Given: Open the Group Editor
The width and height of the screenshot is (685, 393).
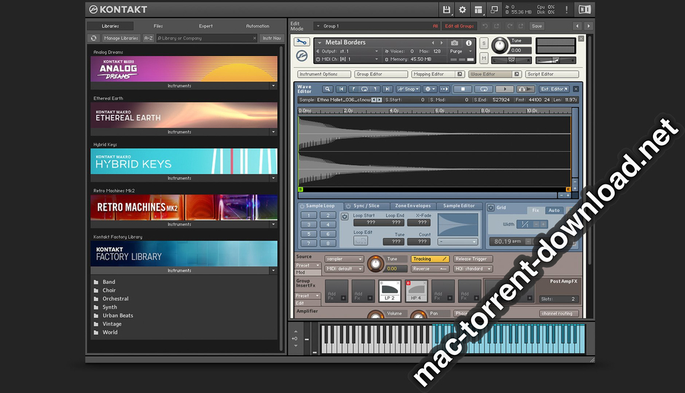Looking at the screenshot, I should pos(381,74).
